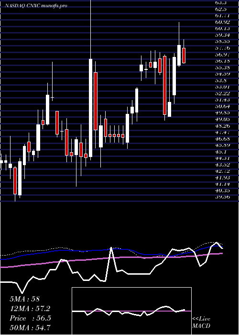This screenshot has width=239, height=335.
Task: Select the 60.92 price axis label
Action: [223, 22]
